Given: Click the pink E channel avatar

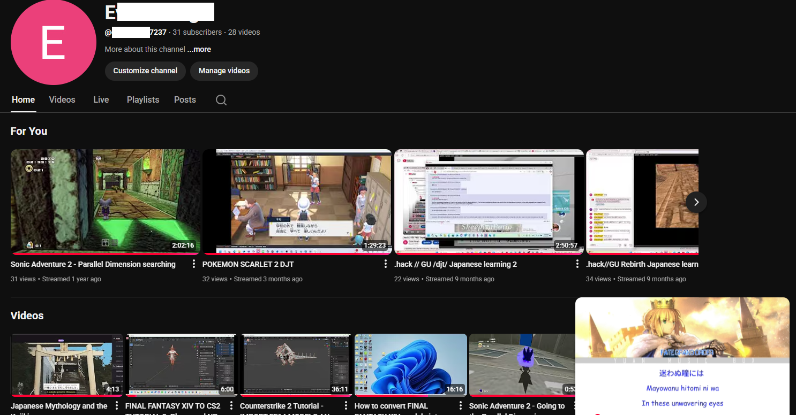Looking at the screenshot, I should click(53, 42).
